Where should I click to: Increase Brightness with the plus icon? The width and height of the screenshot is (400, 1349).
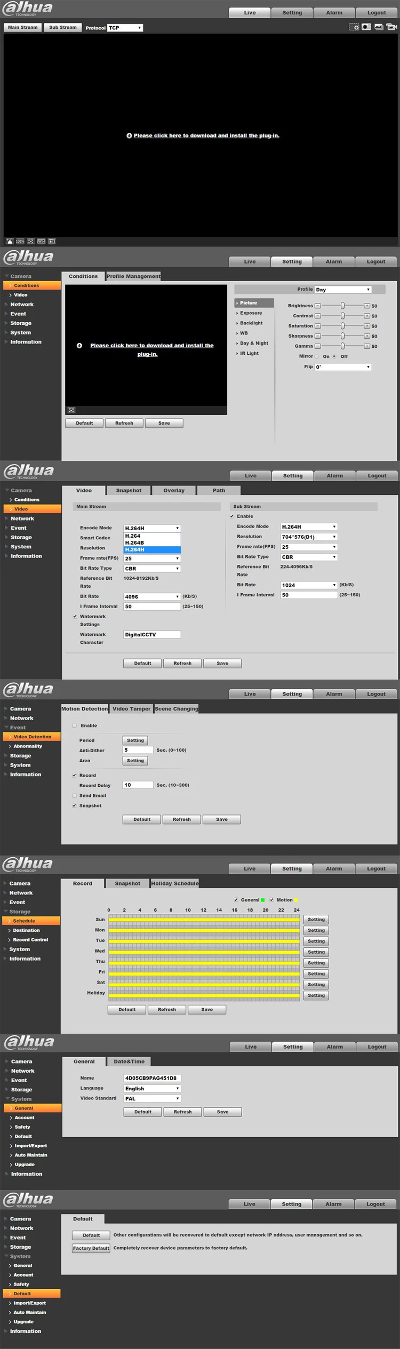[367, 306]
